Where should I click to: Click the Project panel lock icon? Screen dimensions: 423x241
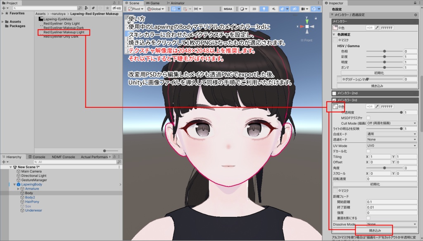click(114, 3)
